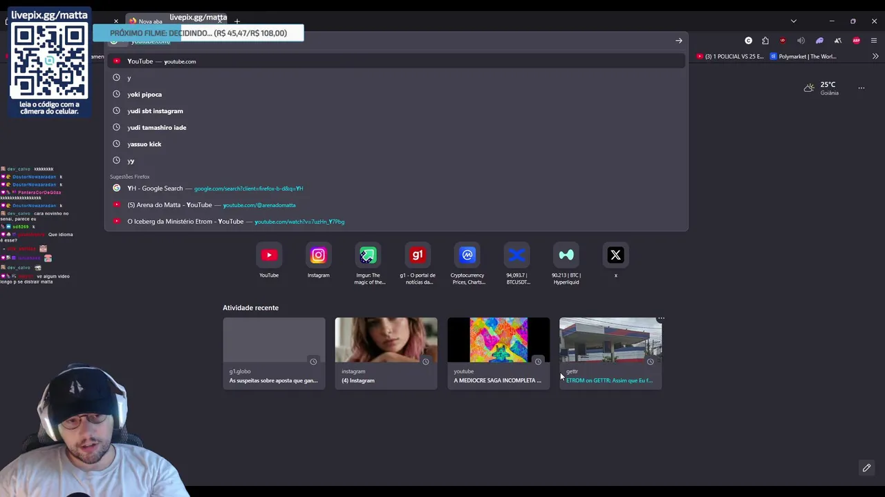Open g1.globo 'As suspeitas sobre aposta' card
Viewport: 885px width, 497px height.
[274, 353]
